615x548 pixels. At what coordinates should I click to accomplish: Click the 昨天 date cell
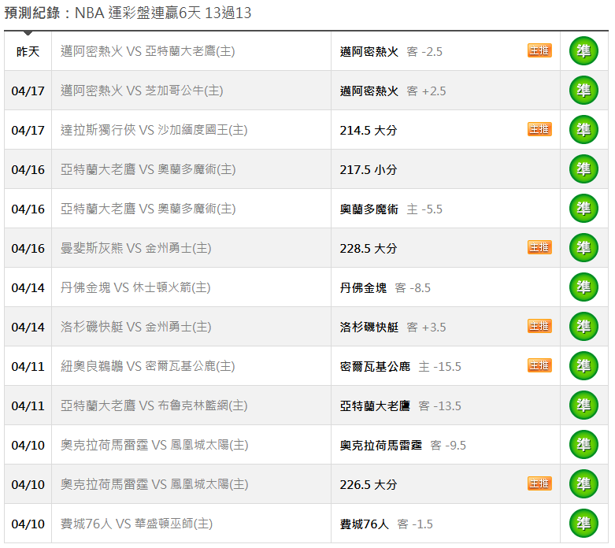(28, 51)
